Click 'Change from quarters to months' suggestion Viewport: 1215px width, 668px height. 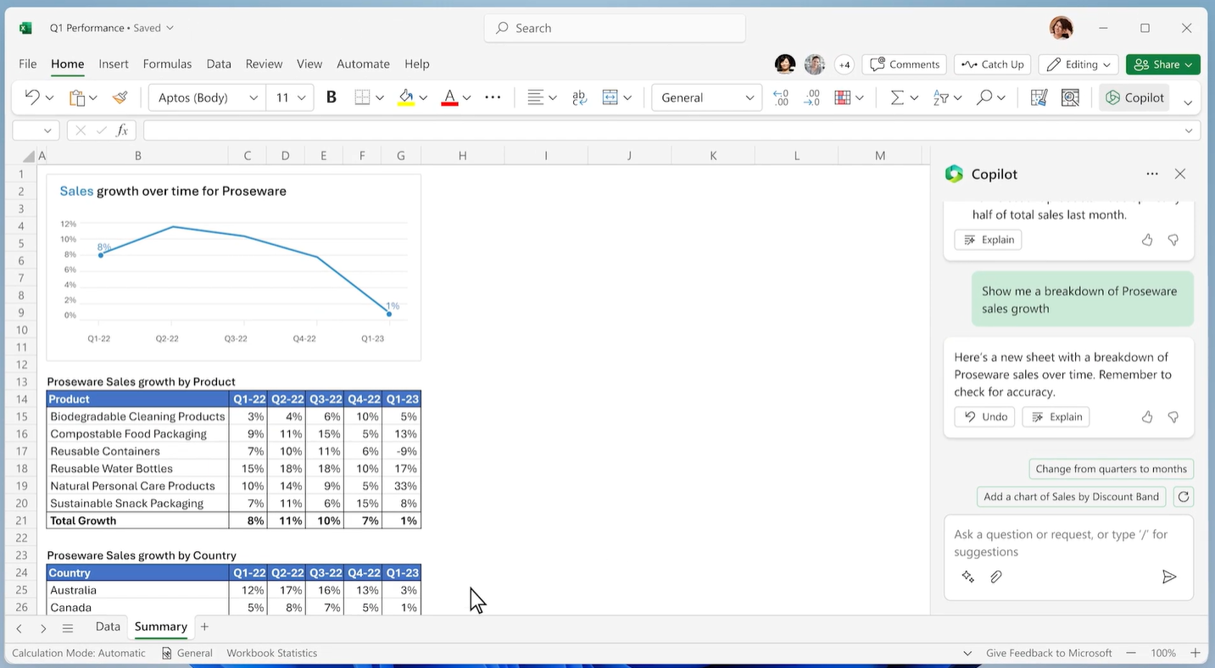tap(1111, 469)
